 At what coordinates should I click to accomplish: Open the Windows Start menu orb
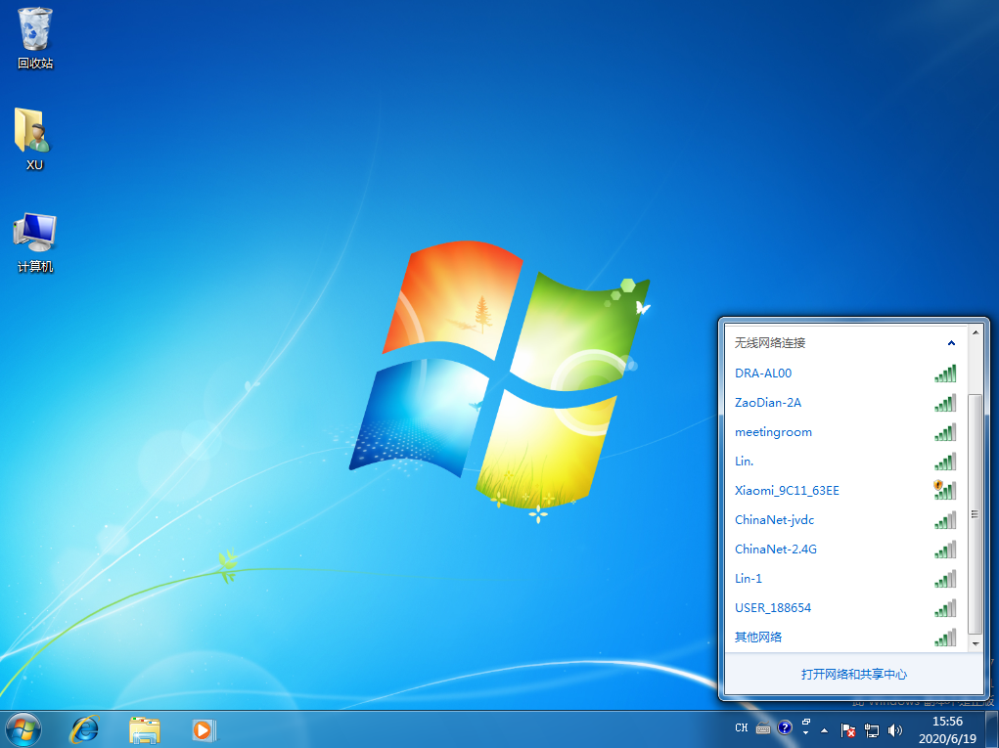tap(23, 728)
